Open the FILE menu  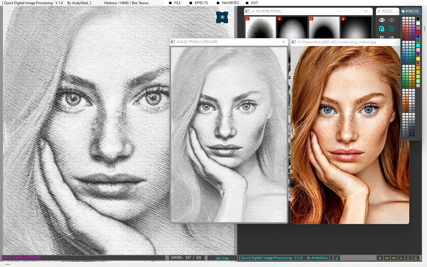(x=177, y=3)
